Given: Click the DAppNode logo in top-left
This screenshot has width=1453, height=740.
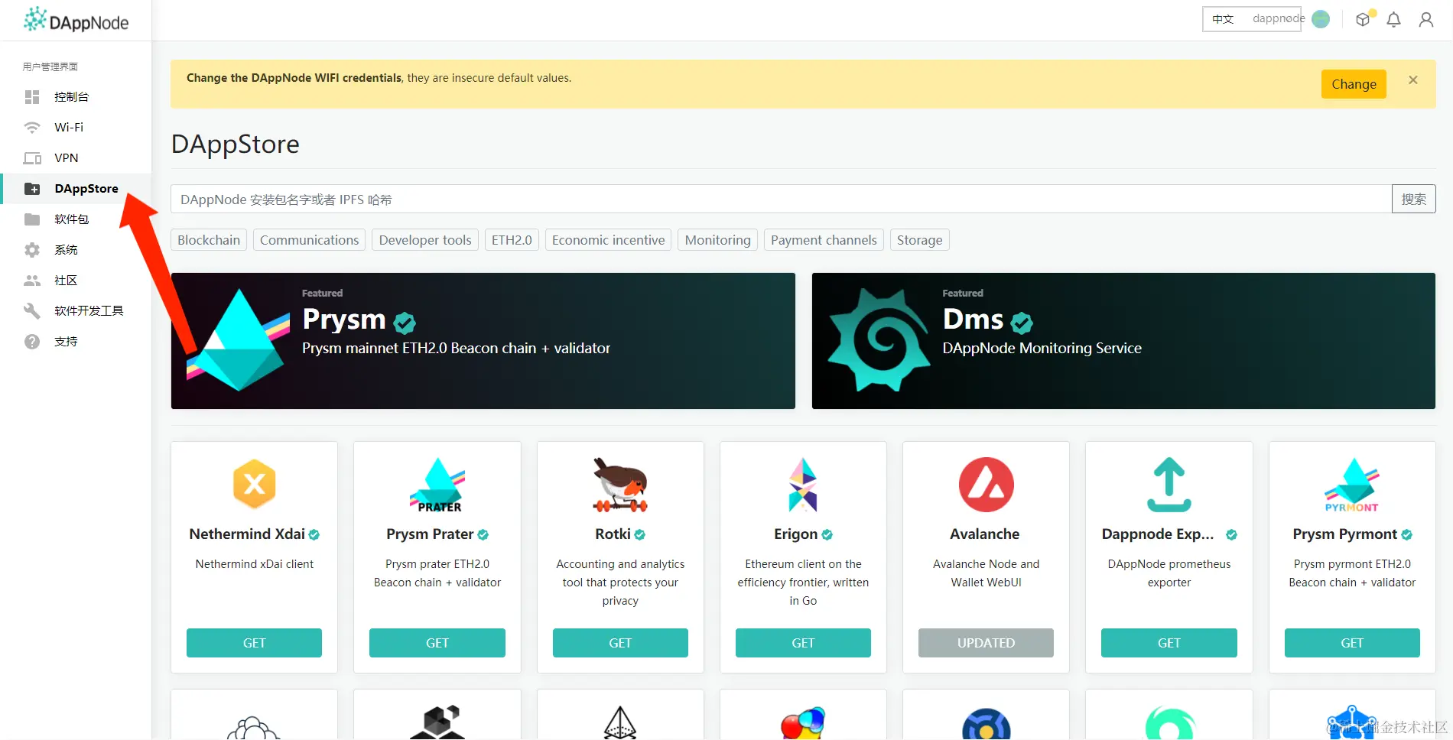Looking at the screenshot, I should [x=76, y=21].
